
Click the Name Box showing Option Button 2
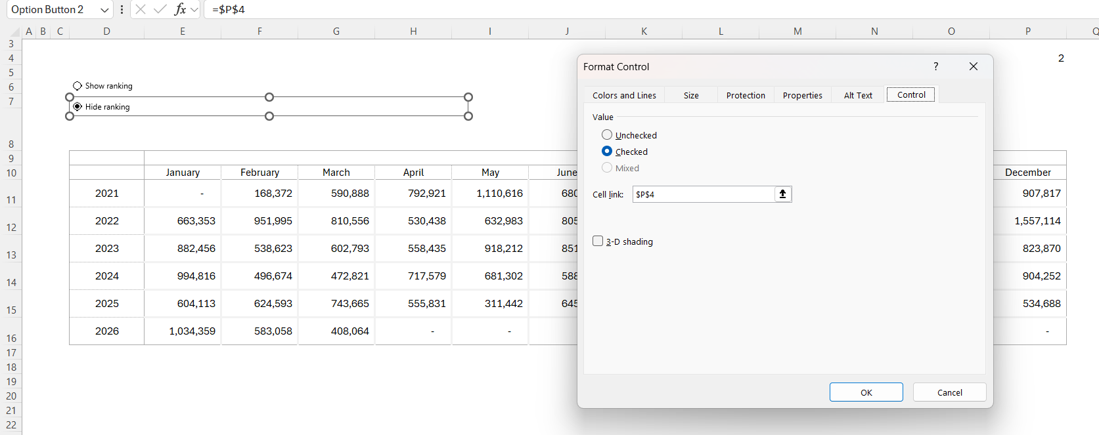tap(51, 9)
